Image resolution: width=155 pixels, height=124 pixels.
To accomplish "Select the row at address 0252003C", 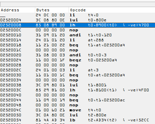I will click(77, 90).
